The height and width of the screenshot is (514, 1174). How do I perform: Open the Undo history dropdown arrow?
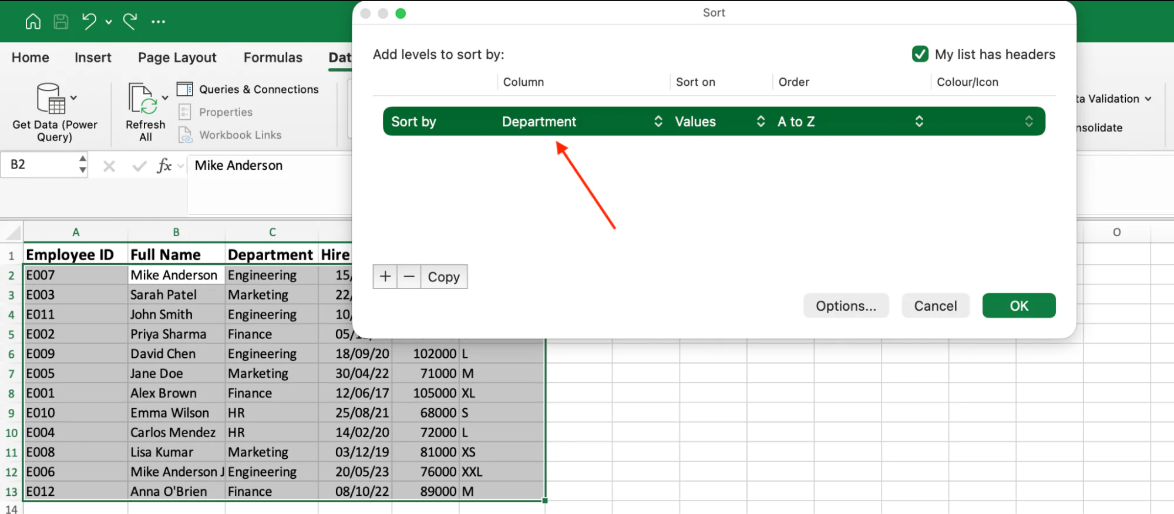click(109, 22)
